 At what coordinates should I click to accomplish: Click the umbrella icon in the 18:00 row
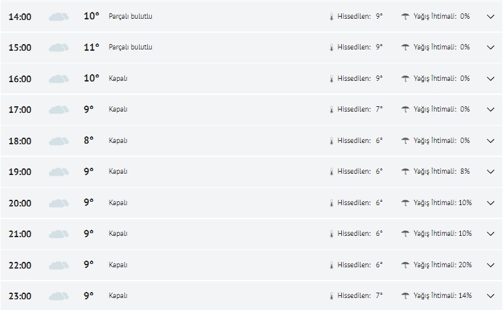[405, 140]
